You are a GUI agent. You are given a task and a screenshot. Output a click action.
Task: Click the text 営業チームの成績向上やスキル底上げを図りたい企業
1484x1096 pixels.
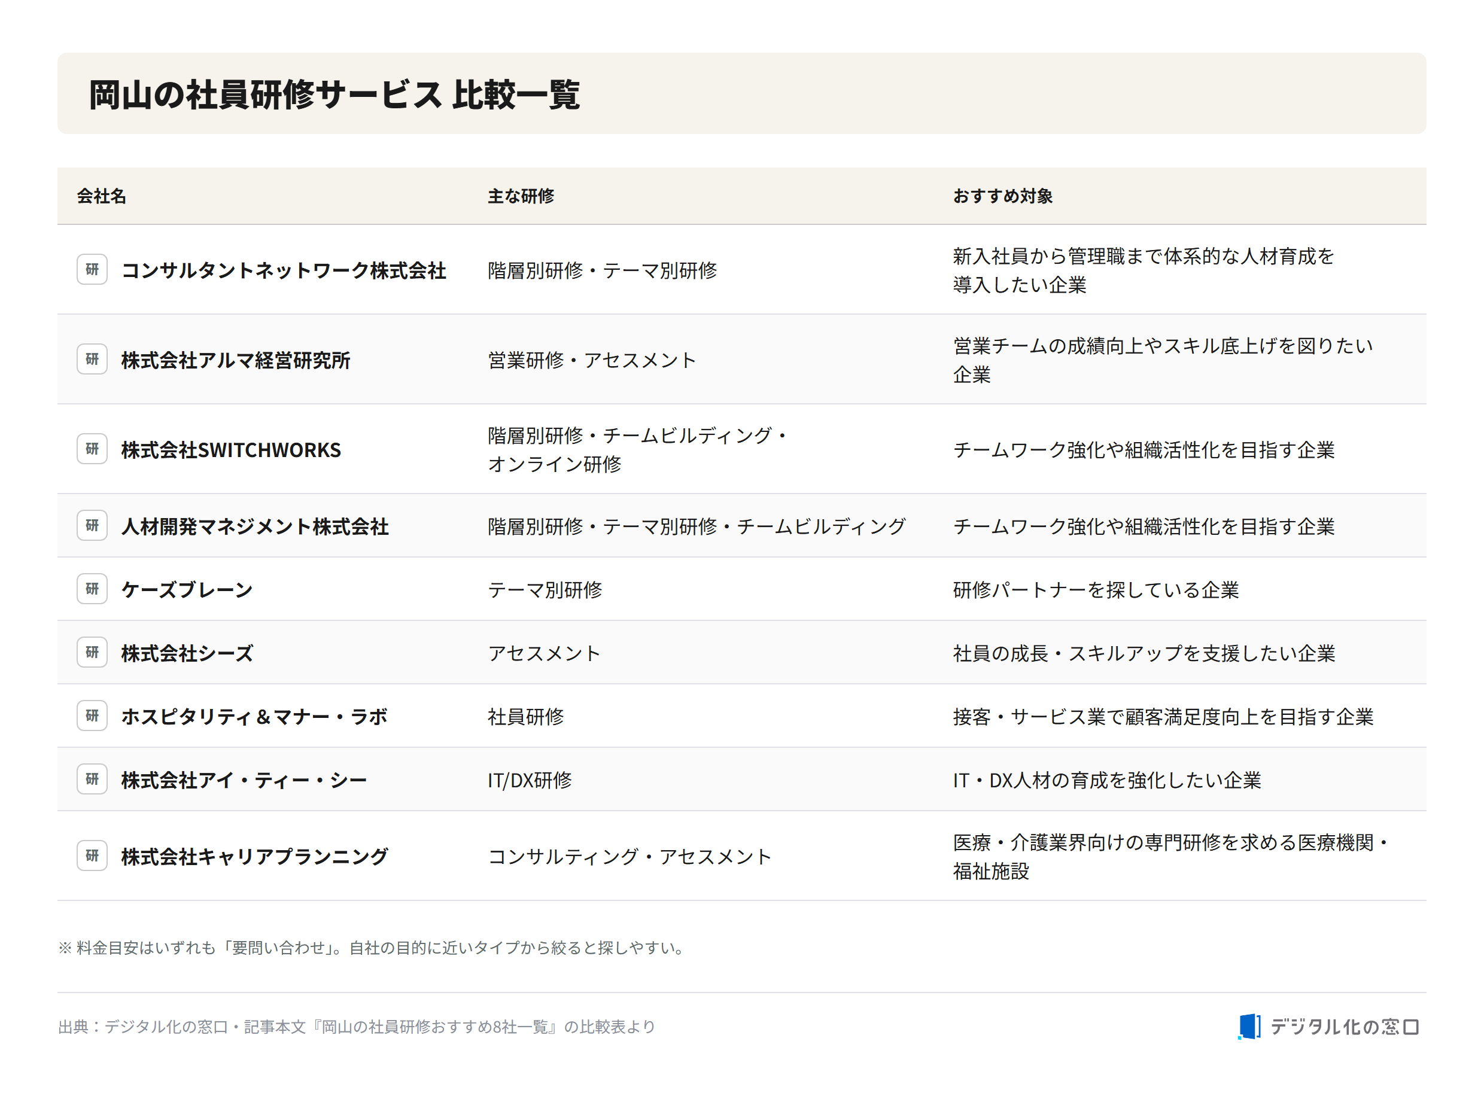tap(1163, 360)
